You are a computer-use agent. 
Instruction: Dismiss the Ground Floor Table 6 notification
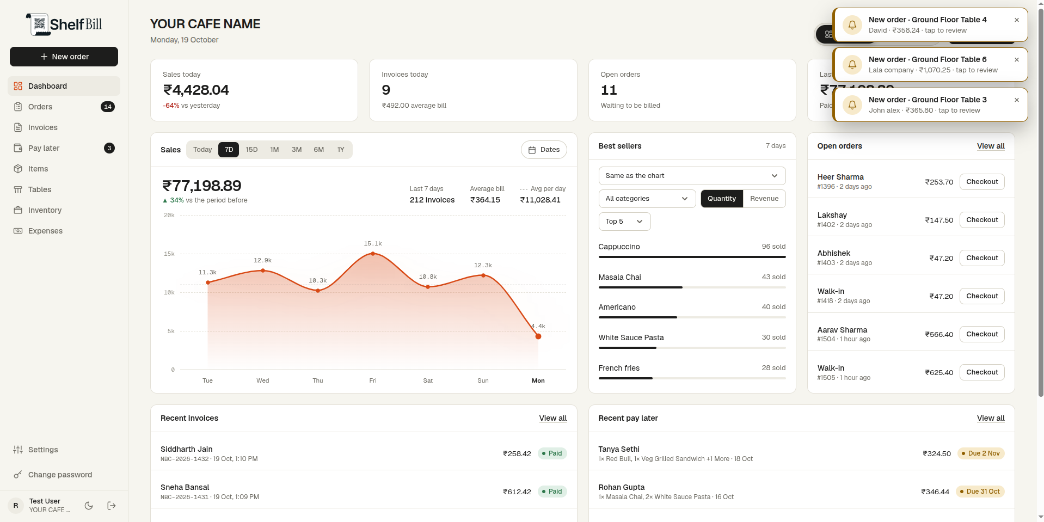[x=1016, y=60]
